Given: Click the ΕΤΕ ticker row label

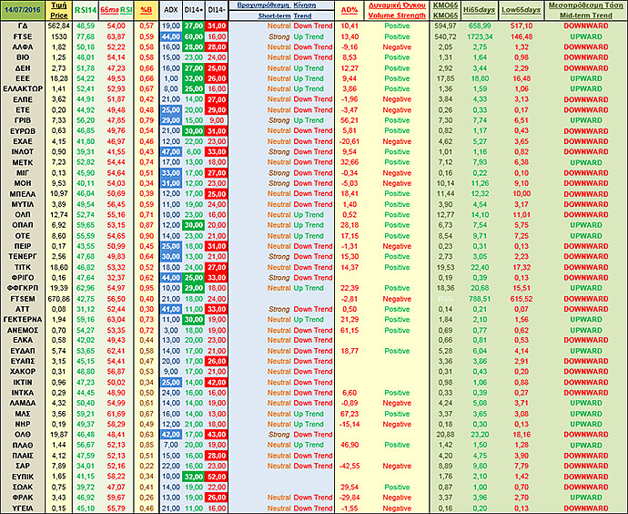Looking at the screenshot, I should (23, 110).
